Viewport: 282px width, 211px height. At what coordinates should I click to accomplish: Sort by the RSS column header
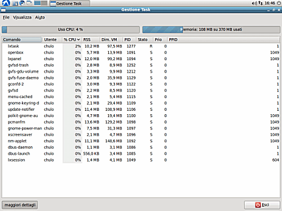click(91, 39)
